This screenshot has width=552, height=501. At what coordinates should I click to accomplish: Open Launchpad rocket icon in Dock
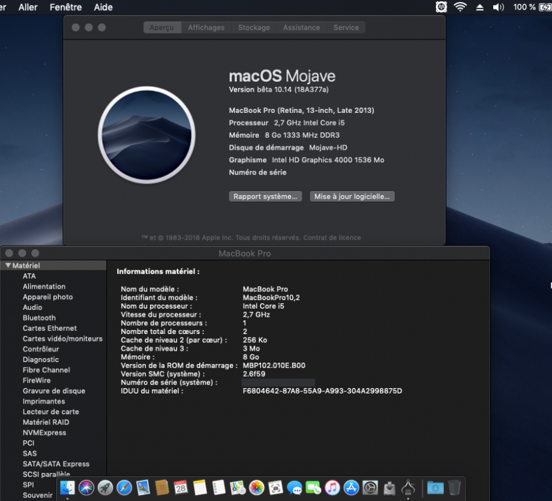[105, 488]
